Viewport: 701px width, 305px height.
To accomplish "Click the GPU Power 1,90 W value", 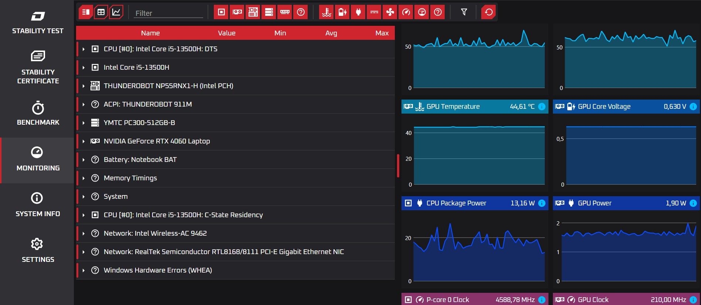I will 676,203.
